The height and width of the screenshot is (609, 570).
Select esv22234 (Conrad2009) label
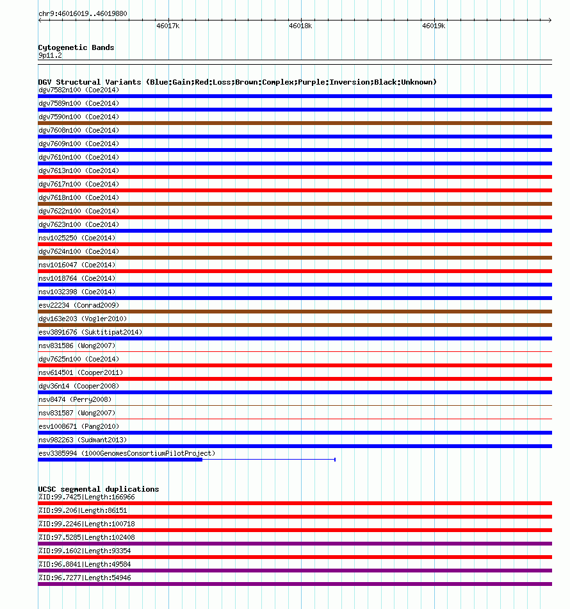click(x=79, y=305)
